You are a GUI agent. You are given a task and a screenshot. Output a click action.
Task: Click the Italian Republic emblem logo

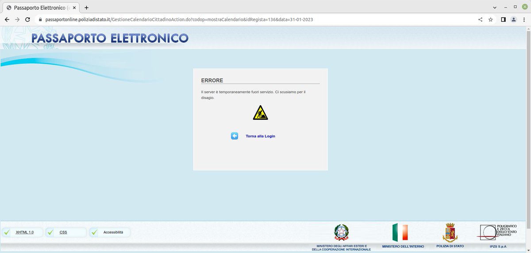click(341, 232)
